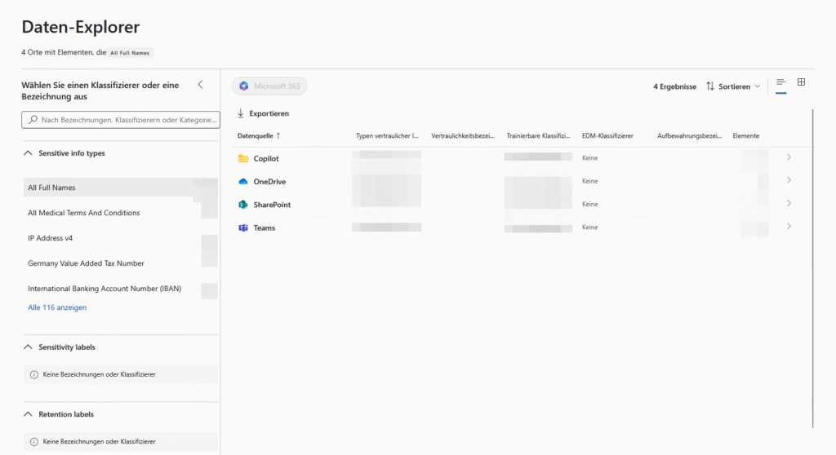This screenshot has height=455, width=836.
Task: Click Keine in the Copilot row
Action: click(589, 157)
